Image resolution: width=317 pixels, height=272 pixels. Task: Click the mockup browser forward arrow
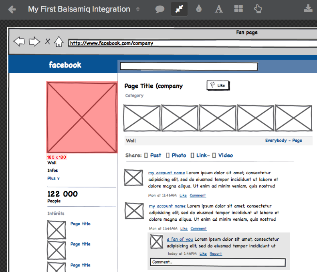coord(34,41)
